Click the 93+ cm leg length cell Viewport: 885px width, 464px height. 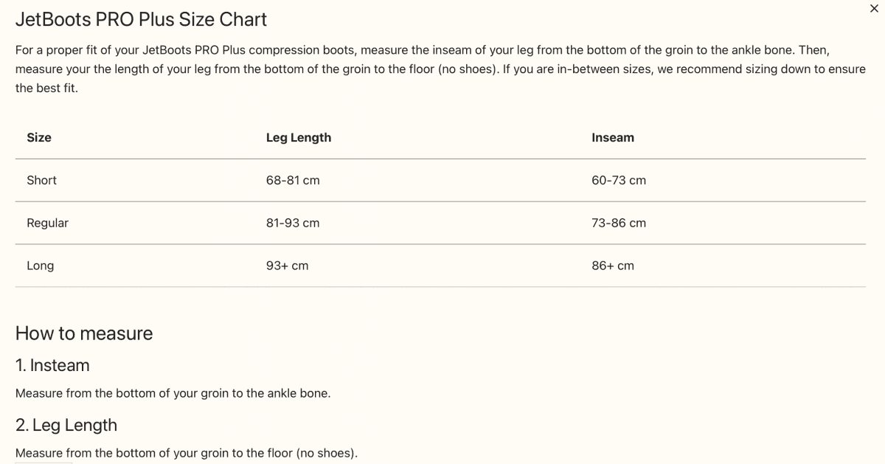point(287,266)
